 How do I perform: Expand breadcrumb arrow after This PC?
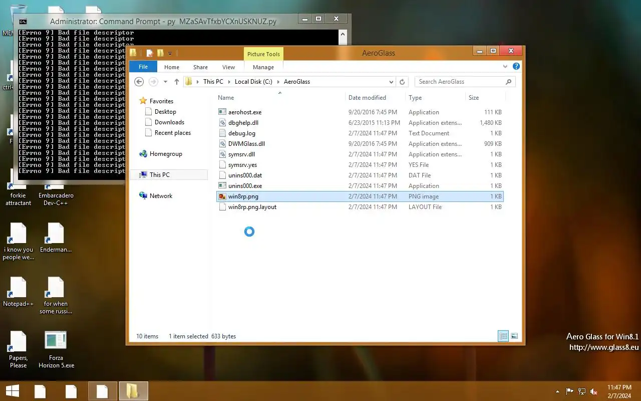229,82
